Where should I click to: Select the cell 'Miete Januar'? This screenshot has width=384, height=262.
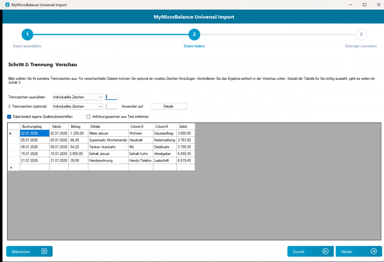tap(108, 133)
